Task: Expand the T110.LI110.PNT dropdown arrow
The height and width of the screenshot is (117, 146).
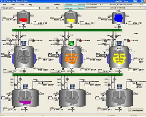Action: pos(39,8)
